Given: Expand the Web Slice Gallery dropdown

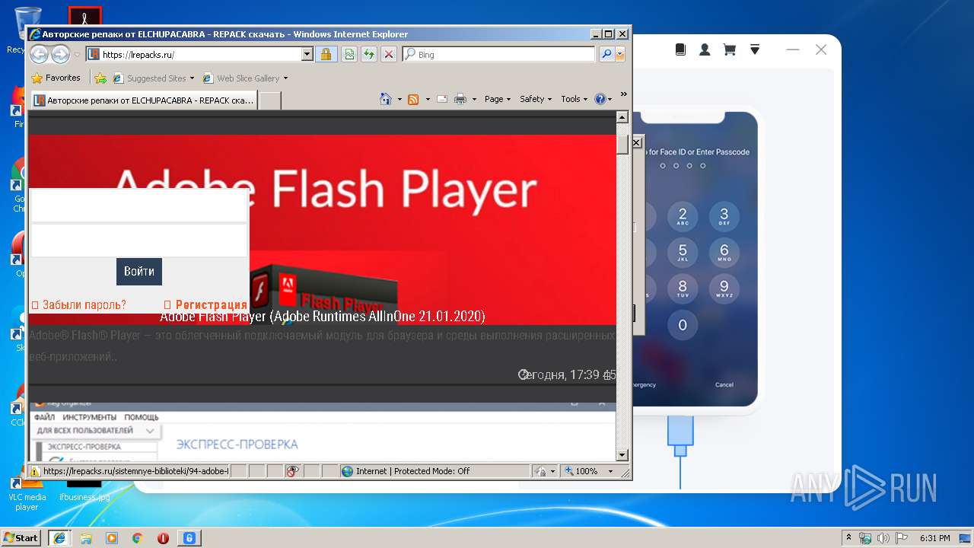Looking at the screenshot, I should point(285,78).
